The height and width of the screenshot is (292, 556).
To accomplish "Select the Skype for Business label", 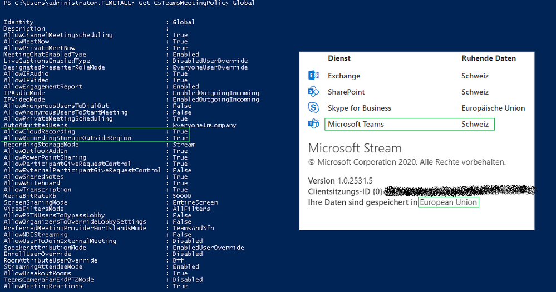I will tap(360, 108).
